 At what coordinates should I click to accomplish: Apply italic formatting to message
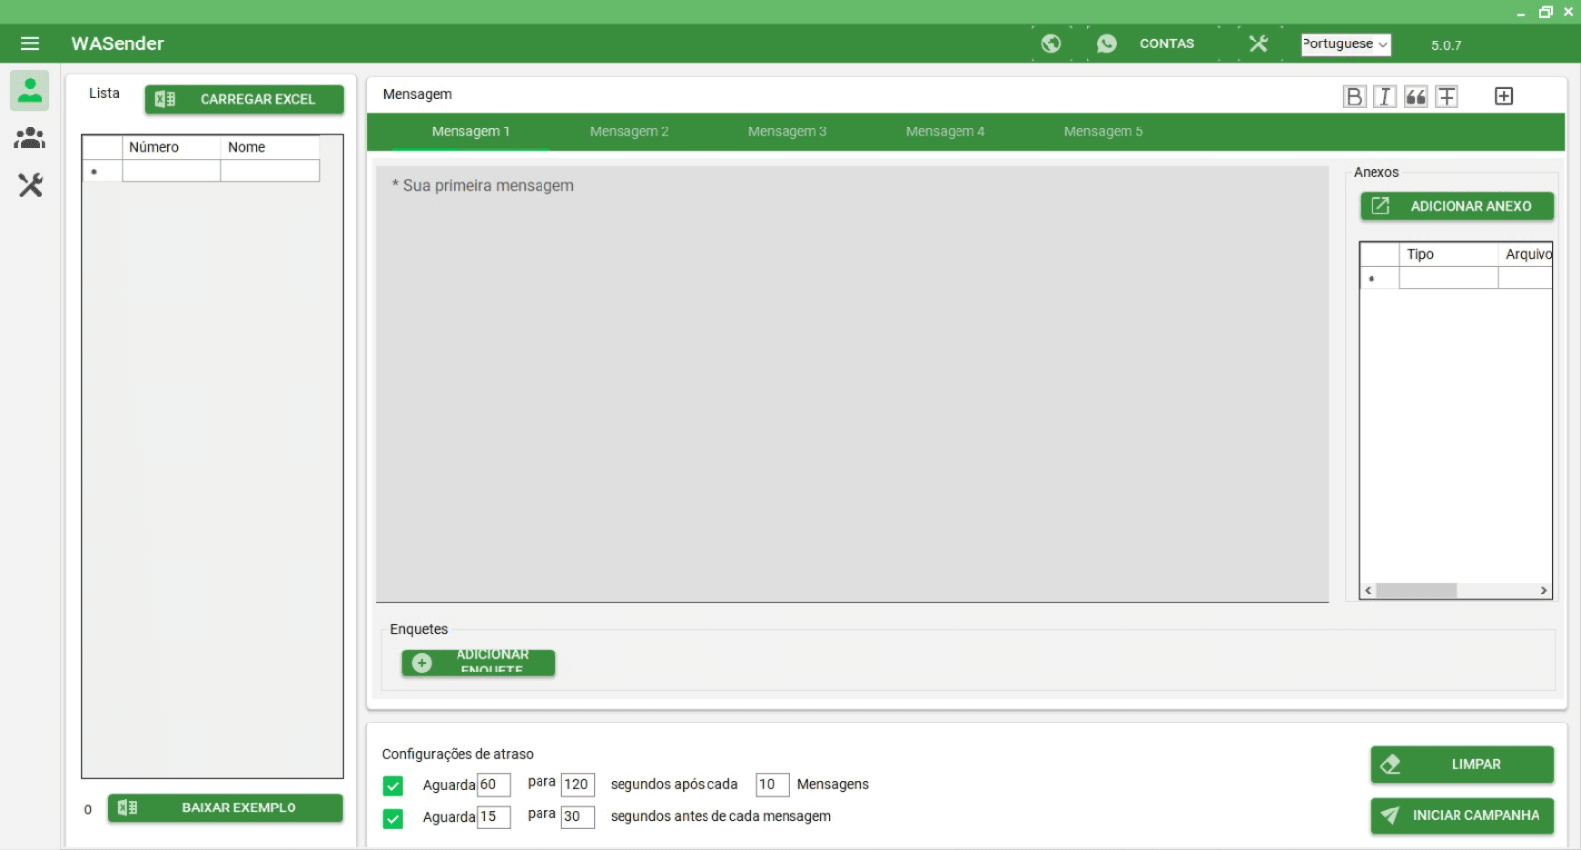point(1384,96)
